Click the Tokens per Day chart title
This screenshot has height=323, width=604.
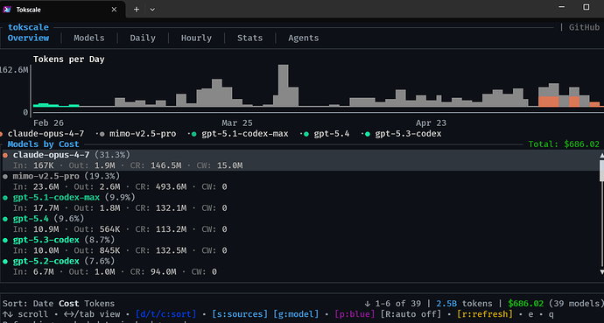pyautogui.click(x=68, y=60)
